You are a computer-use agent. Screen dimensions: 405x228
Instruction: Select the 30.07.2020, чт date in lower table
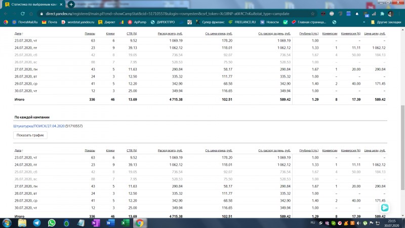pos(26,208)
